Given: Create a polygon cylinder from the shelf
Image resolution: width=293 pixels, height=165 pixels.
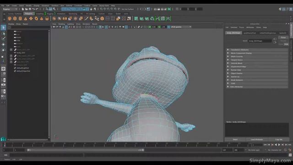Looking at the screenshot, I should 20,18.
